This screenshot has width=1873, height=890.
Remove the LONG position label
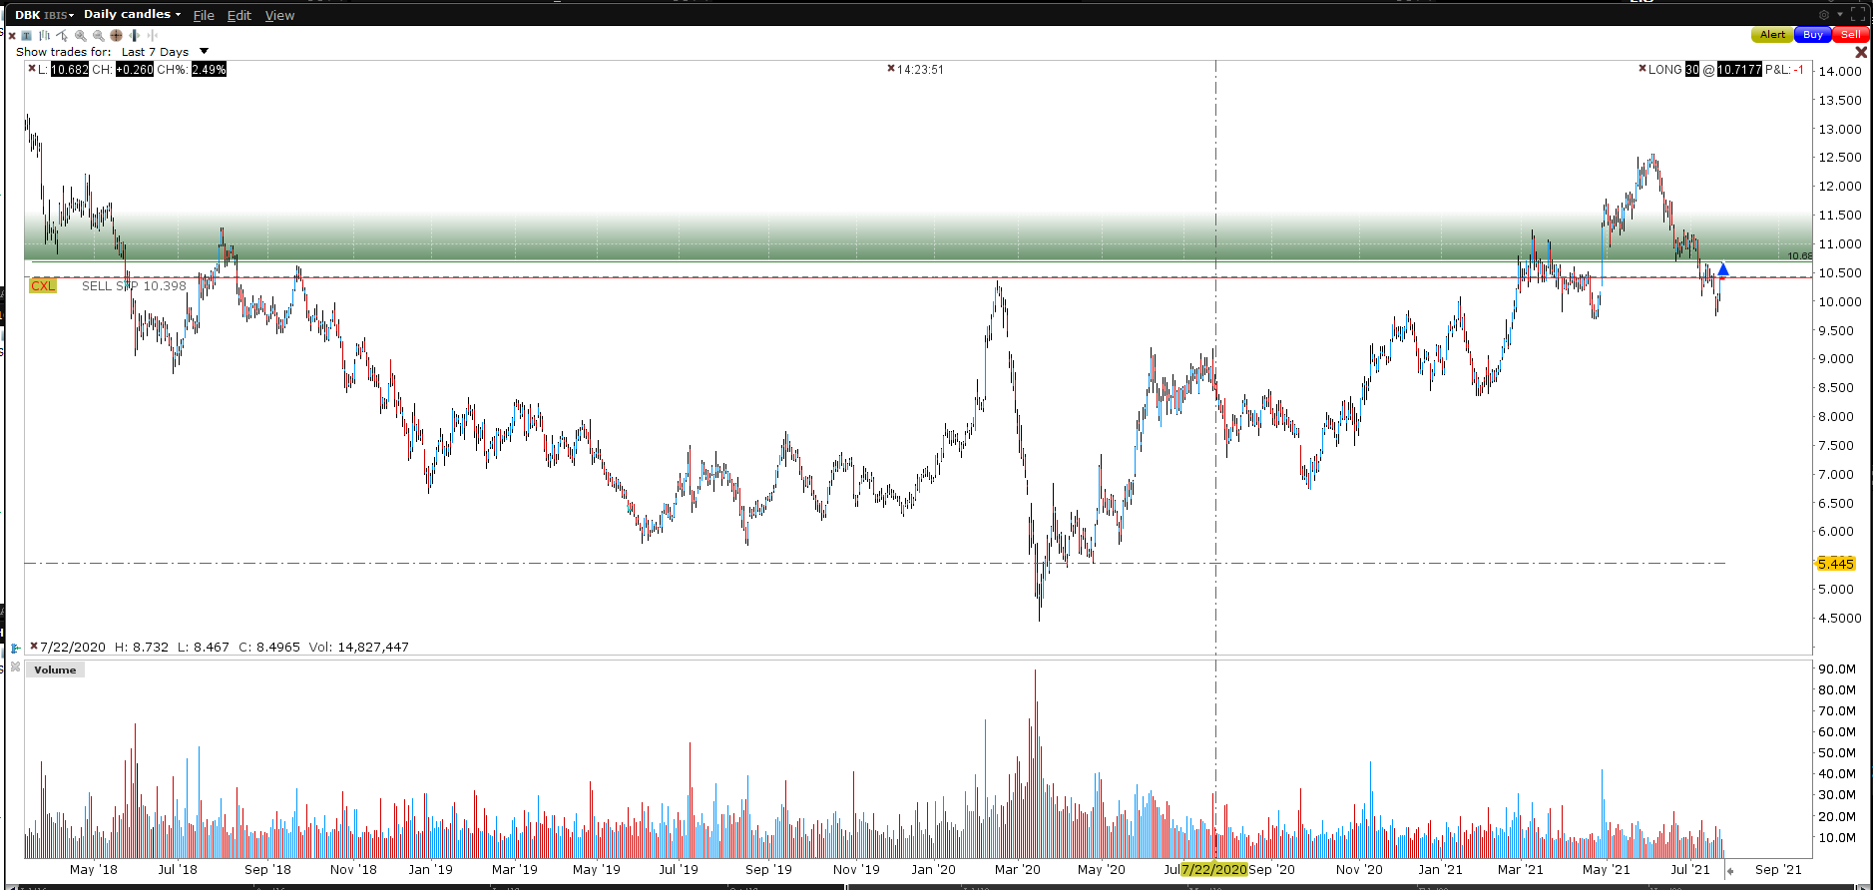(x=1642, y=69)
